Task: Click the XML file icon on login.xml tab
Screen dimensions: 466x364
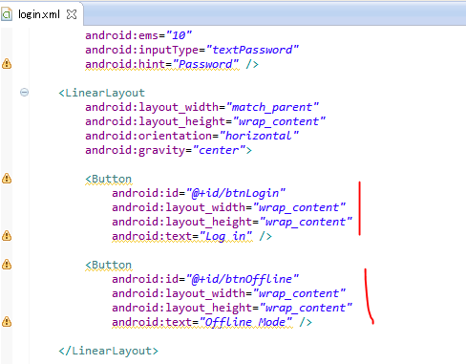Action: (7, 14)
